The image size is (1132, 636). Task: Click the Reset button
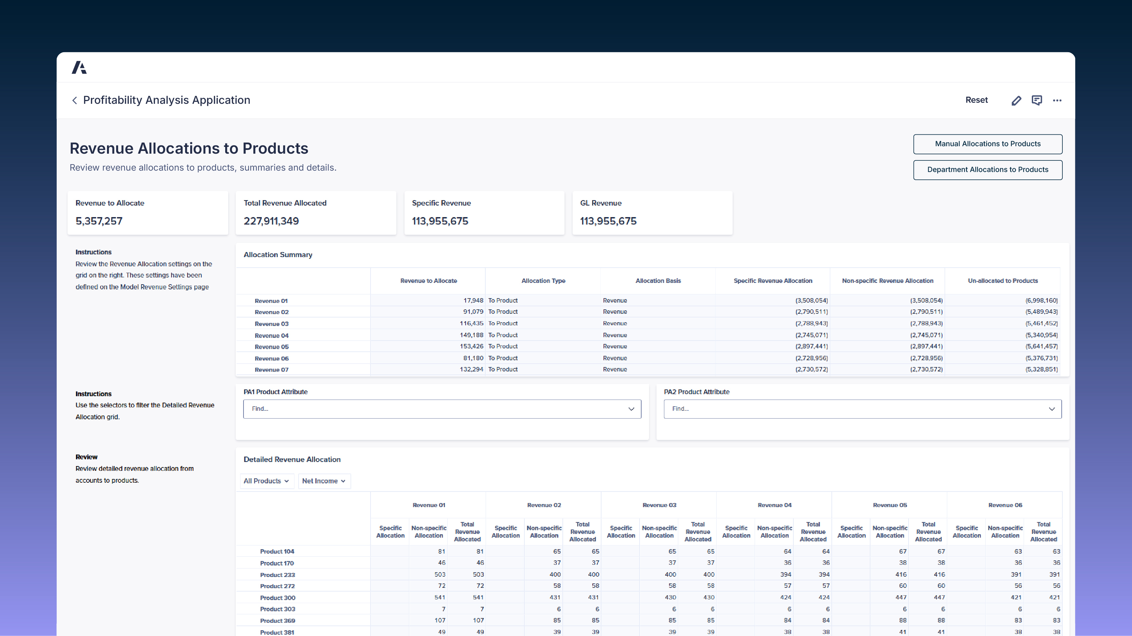pyautogui.click(x=976, y=100)
